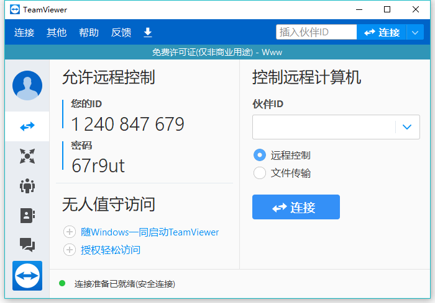The image size is (435, 303).
Task: Click plus icon beside 授权轻松访问
Action: pos(70,250)
